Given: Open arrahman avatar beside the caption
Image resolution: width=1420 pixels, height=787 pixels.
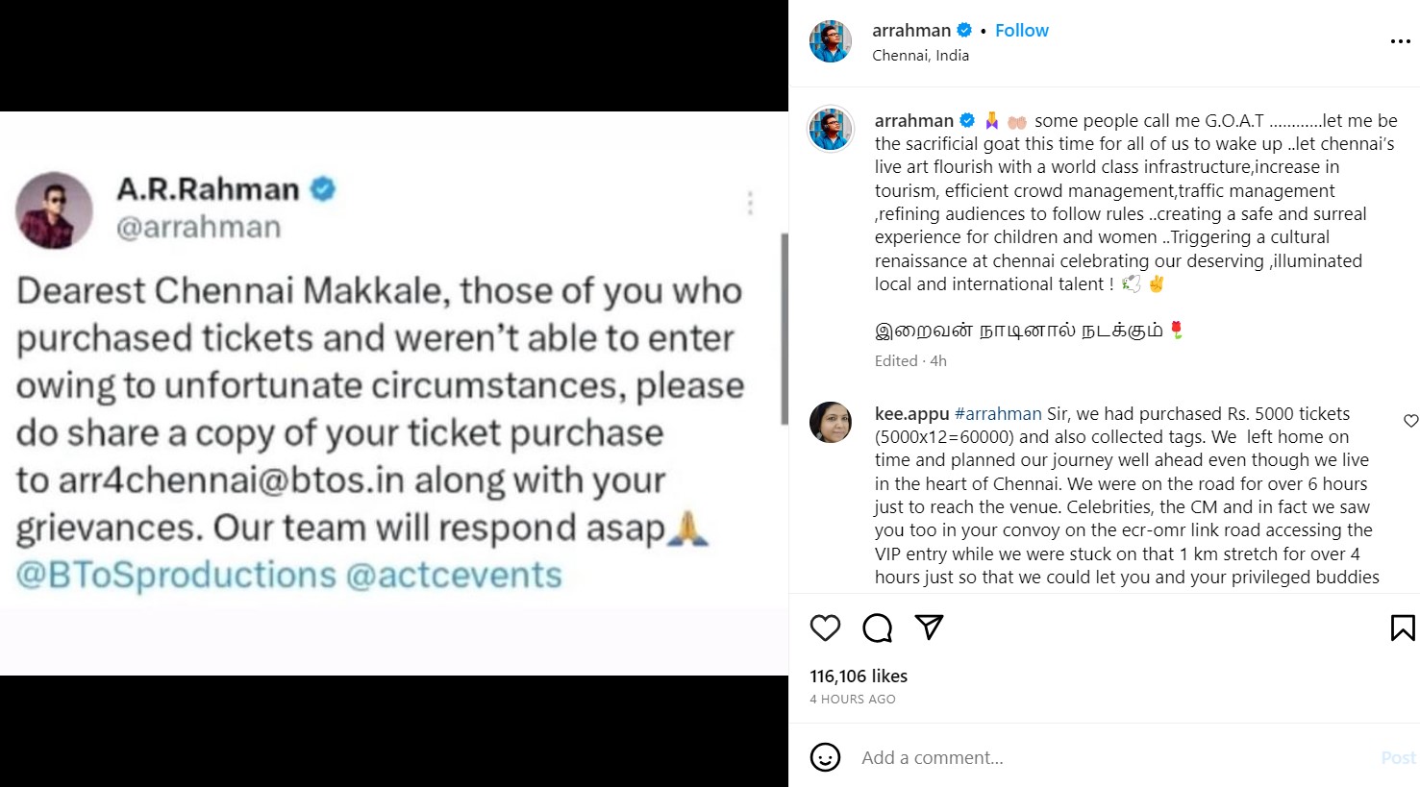Looking at the screenshot, I should [831, 129].
